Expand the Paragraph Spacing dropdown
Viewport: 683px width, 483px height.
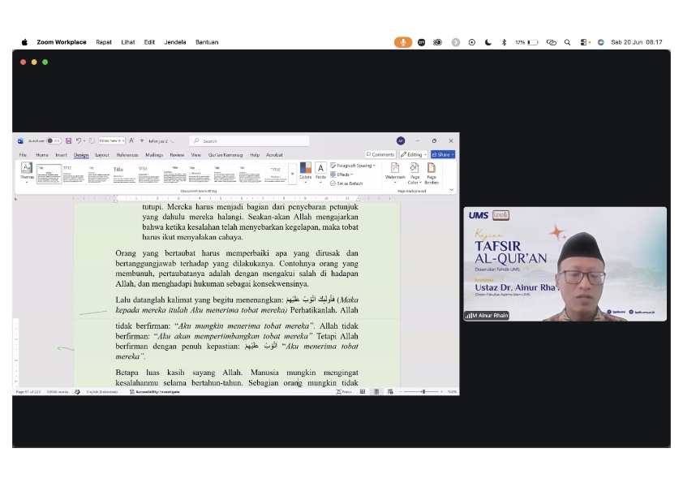[x=353, y=166]
